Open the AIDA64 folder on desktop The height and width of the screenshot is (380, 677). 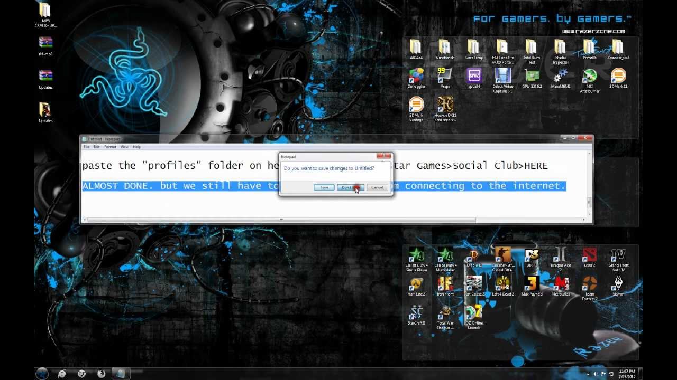416,49
